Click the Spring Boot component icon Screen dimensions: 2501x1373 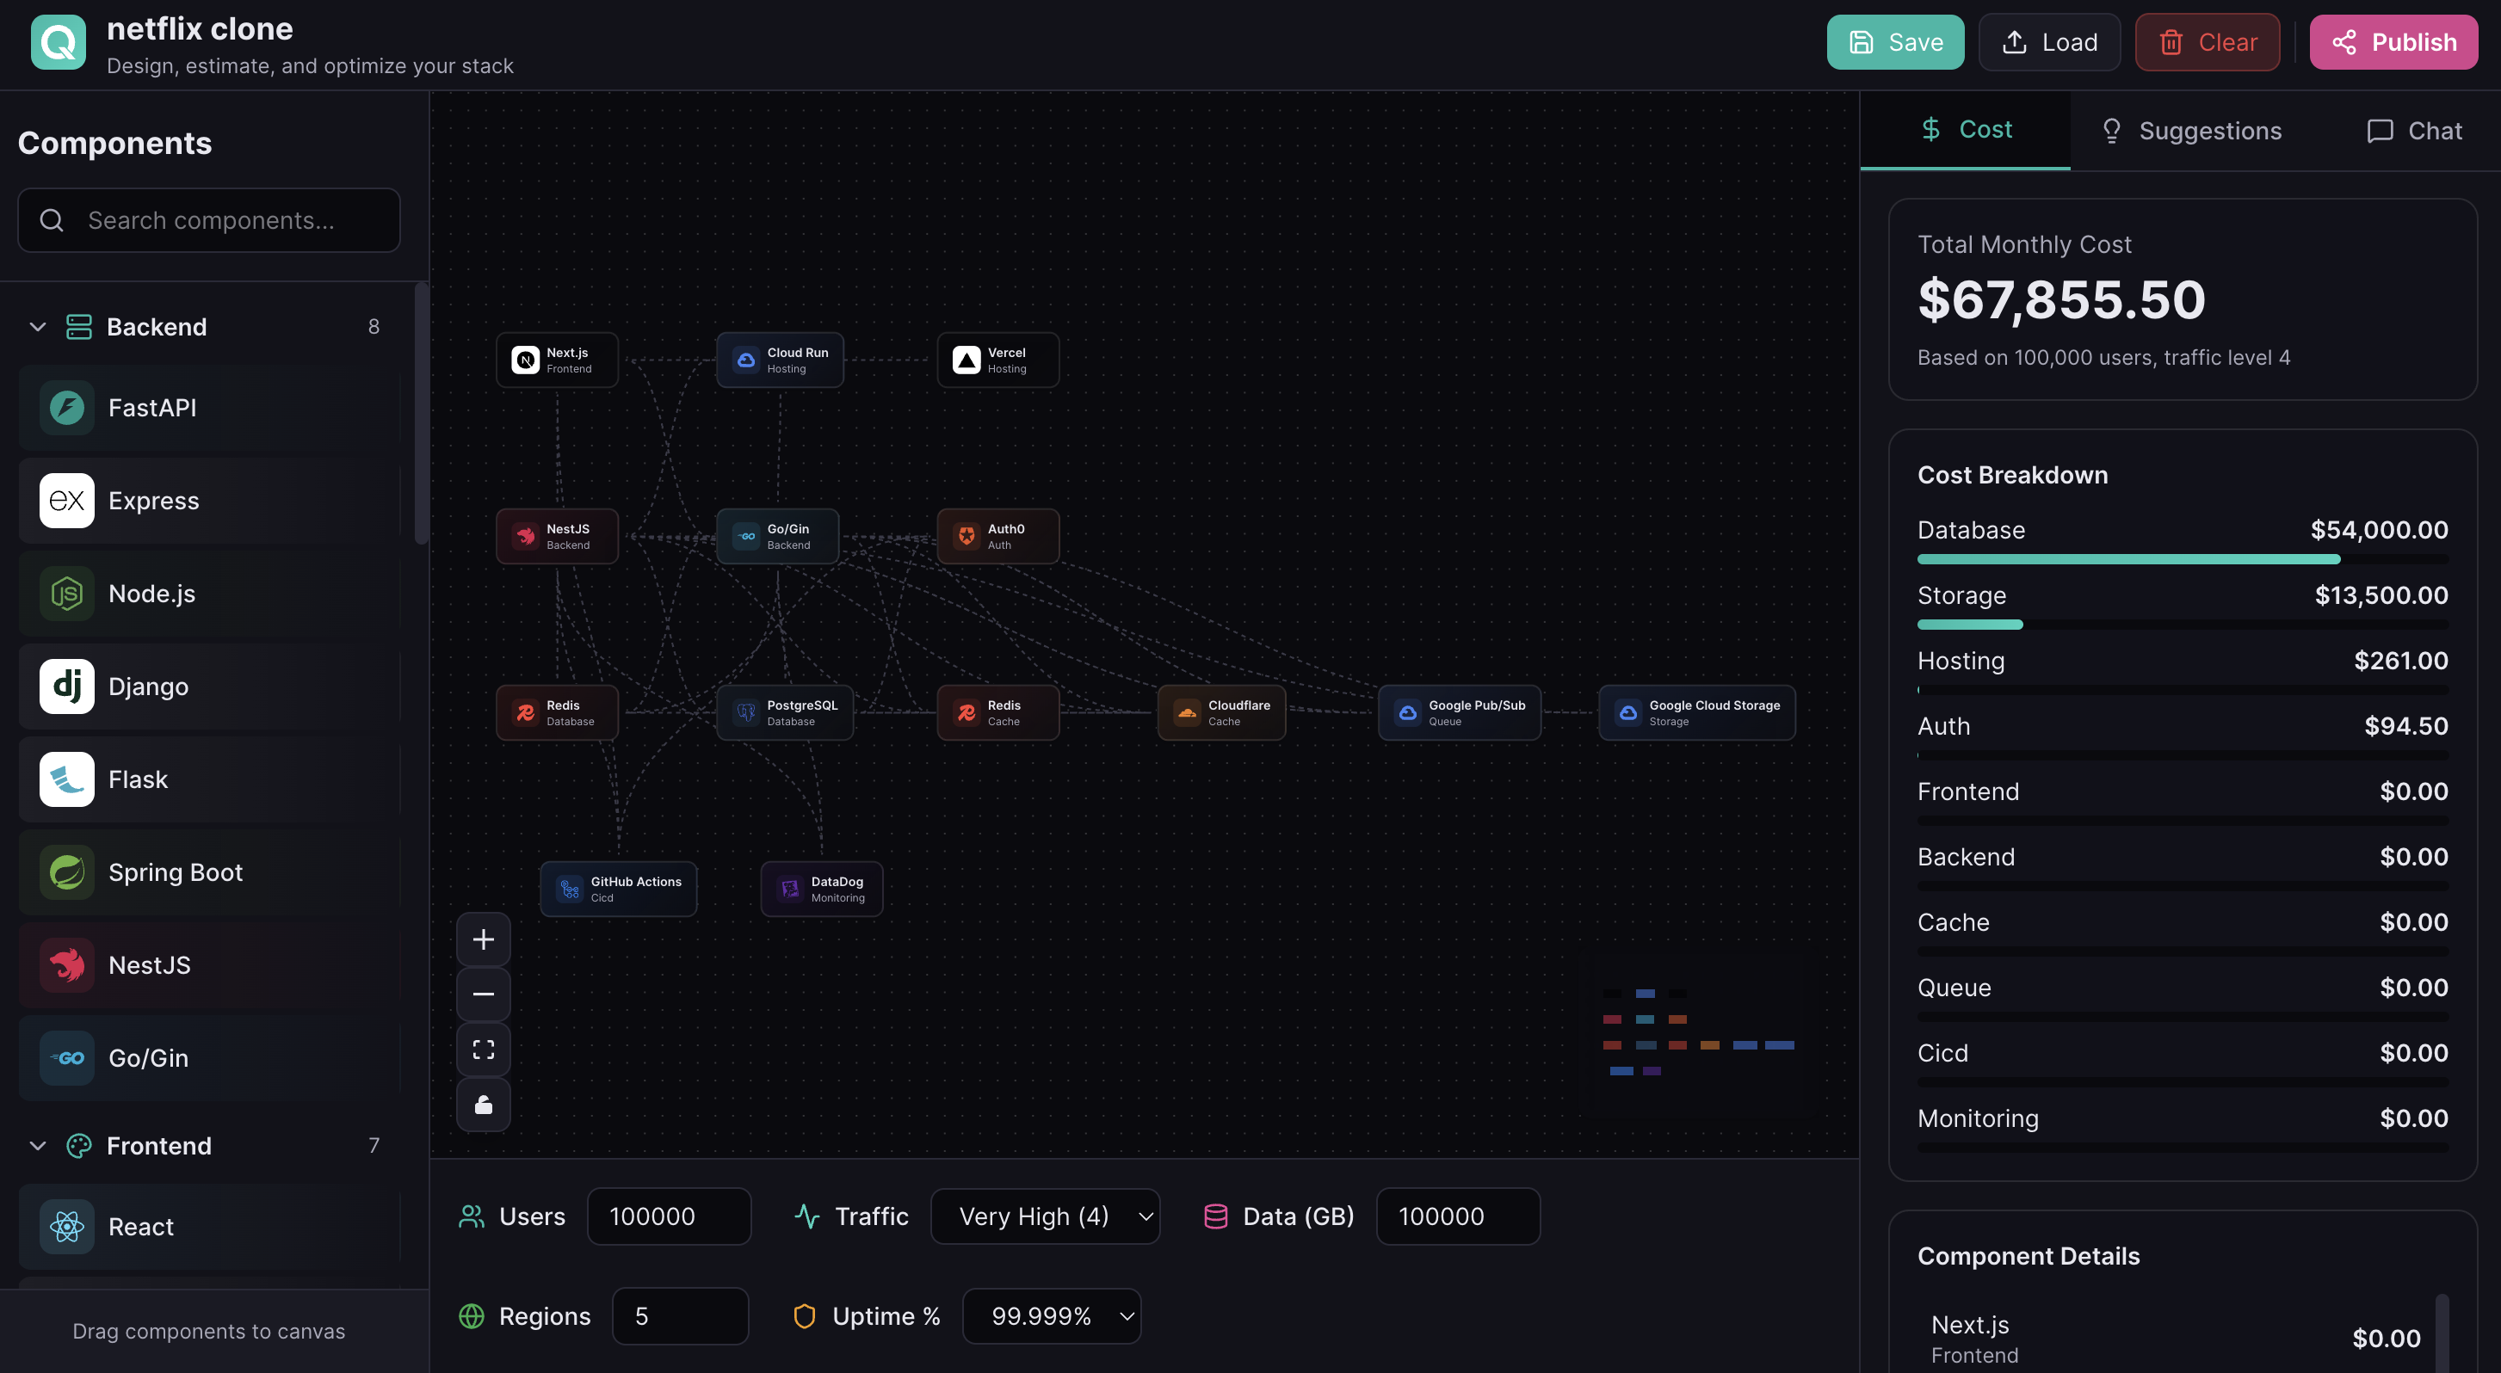coord(67,871)
